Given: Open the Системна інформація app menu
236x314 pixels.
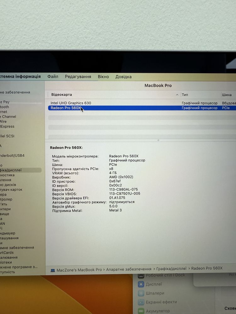Looking at the screenshot, I should point(20,76).
